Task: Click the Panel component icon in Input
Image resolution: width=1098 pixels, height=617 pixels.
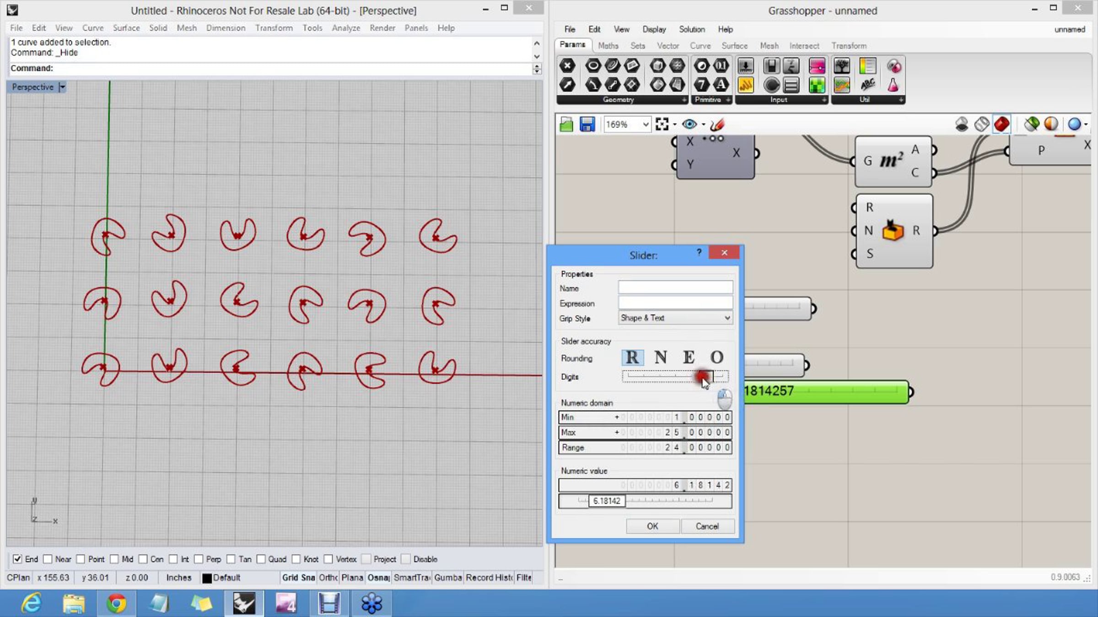Action: click(x=746, y=85)
